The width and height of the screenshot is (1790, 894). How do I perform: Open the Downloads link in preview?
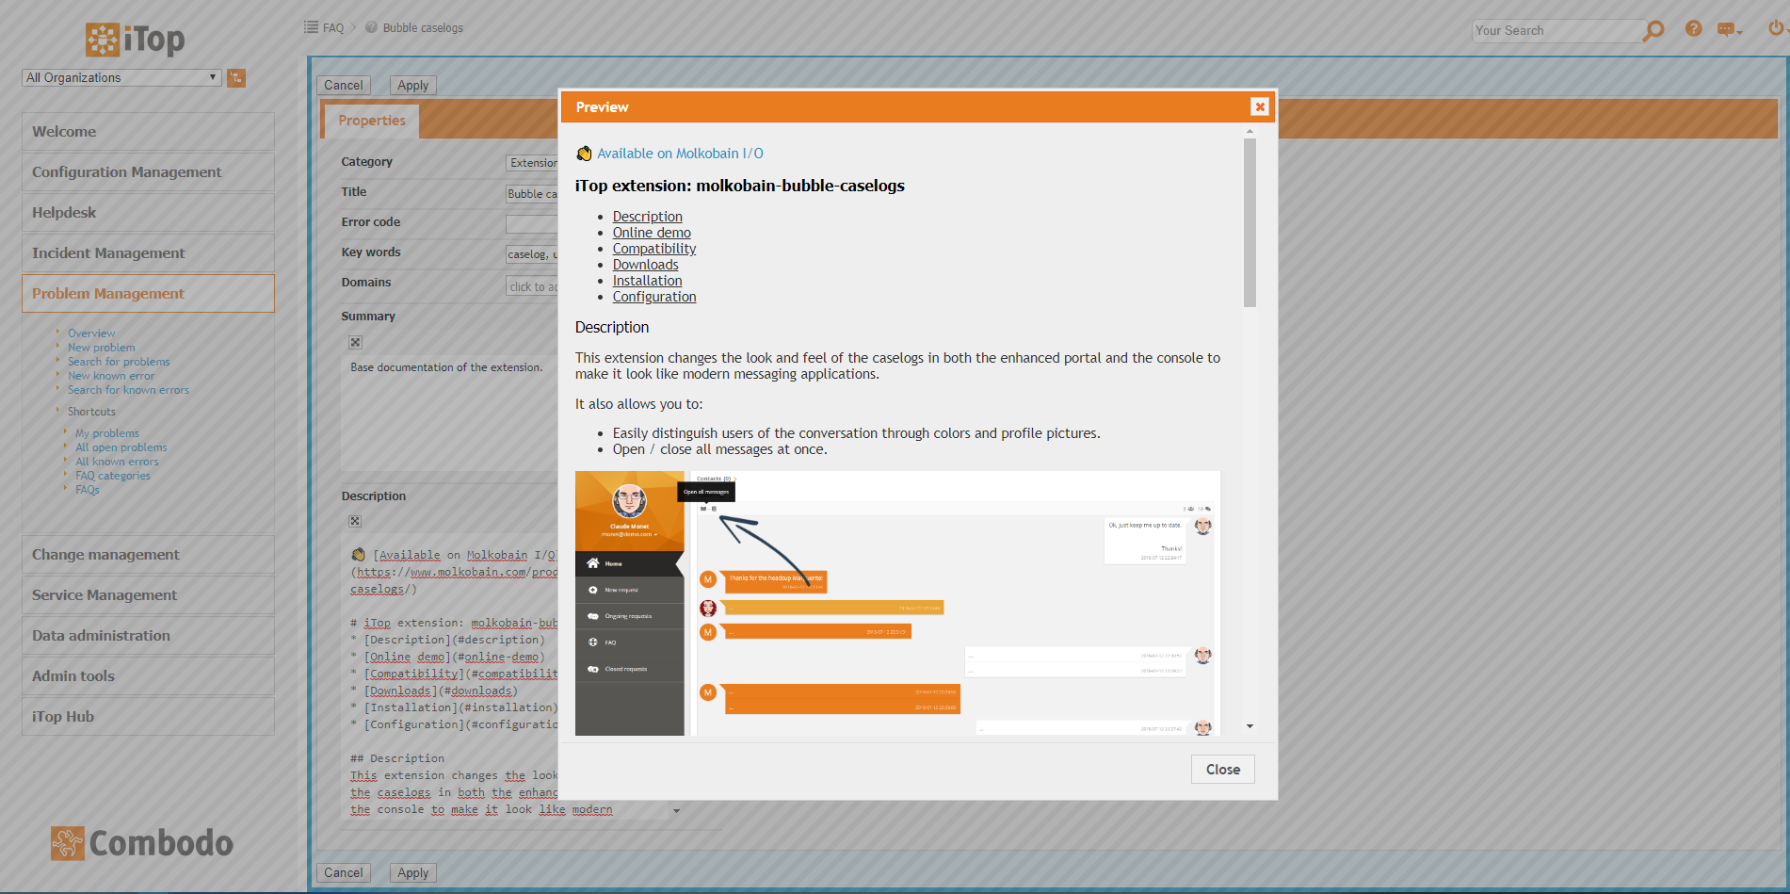coord(645,265)
